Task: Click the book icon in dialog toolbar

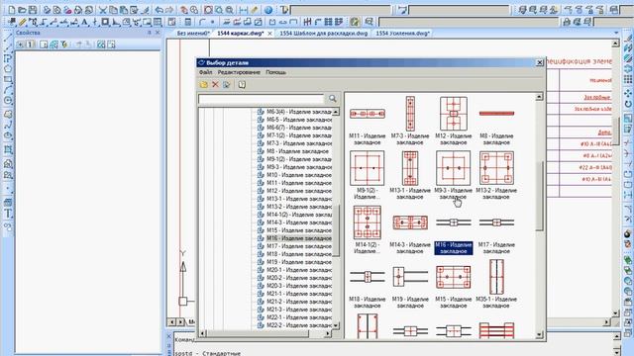Action: 242,84
